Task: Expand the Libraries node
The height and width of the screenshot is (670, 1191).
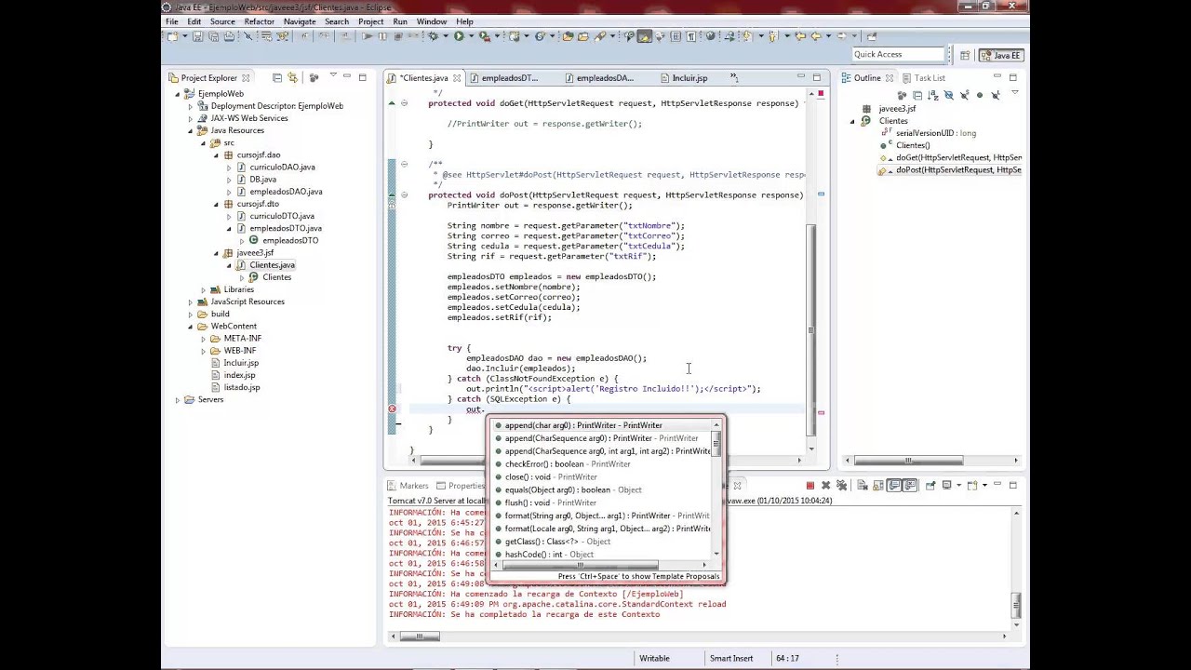Action: 204,289
